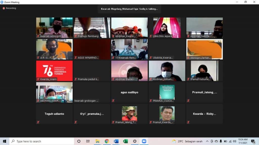259x145 pixels.
Task: Select the UBALOKA Jepara video tile
Action: (x=167, y=28)
